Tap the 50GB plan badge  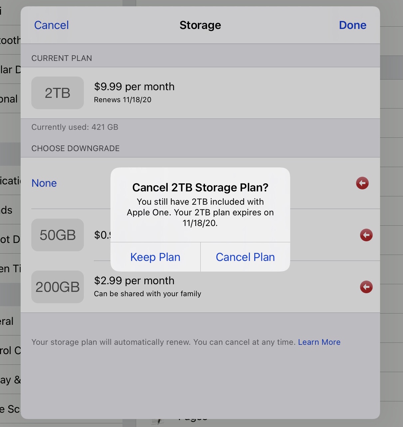[58, 235]
